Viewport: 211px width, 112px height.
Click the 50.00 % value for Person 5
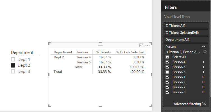[138, 62]
